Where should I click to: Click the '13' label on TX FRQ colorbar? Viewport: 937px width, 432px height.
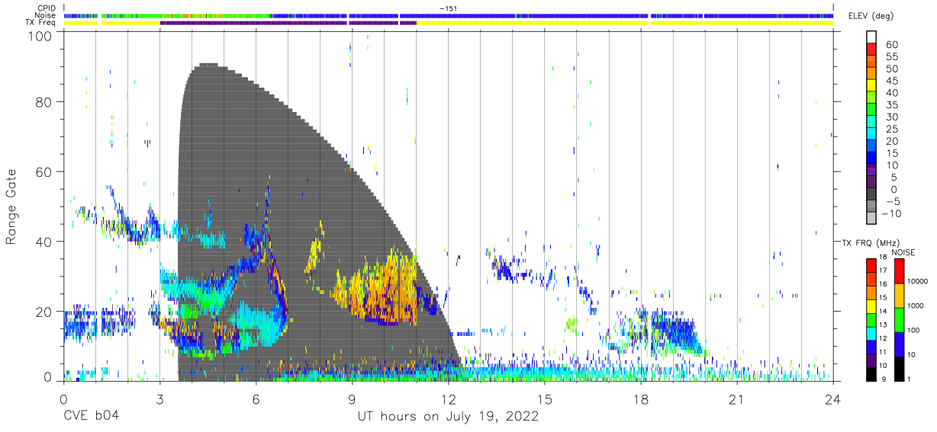(881, 325)
